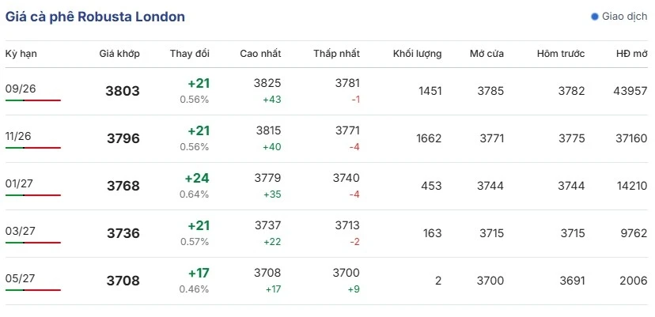
Task: Sort by the Kỳ hạn column header
Action: [21, 54]
